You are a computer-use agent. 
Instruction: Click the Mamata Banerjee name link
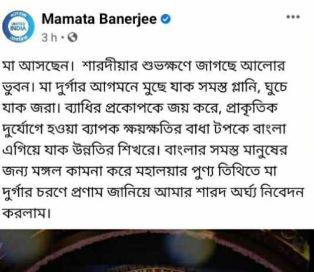pyautogui.click(x=99, y=19)
